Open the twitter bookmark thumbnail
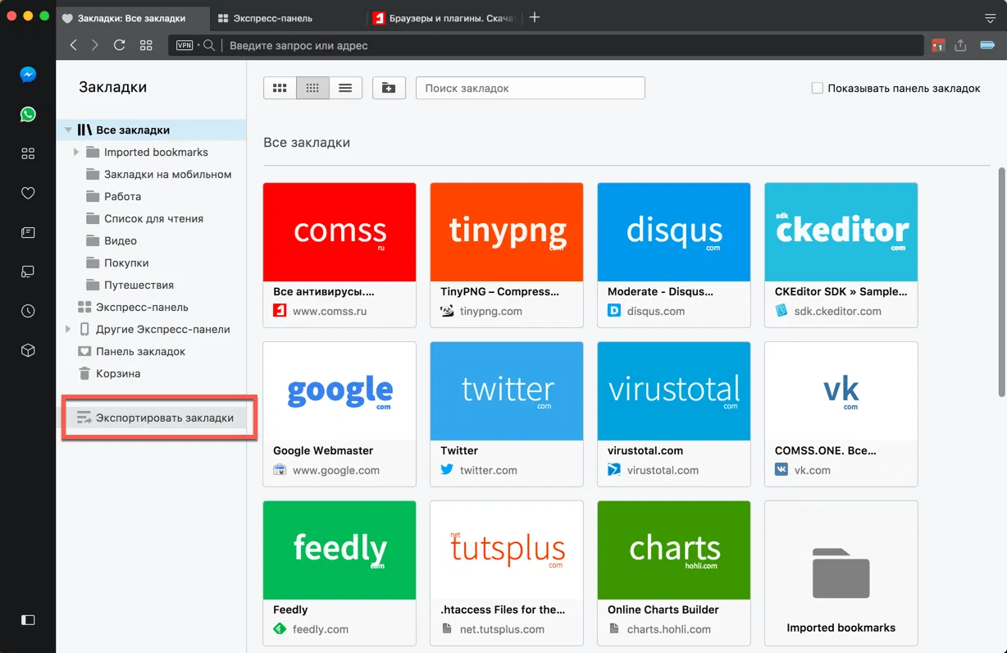The width and height of the screenshot is (1007, 653). pos(507,391)
